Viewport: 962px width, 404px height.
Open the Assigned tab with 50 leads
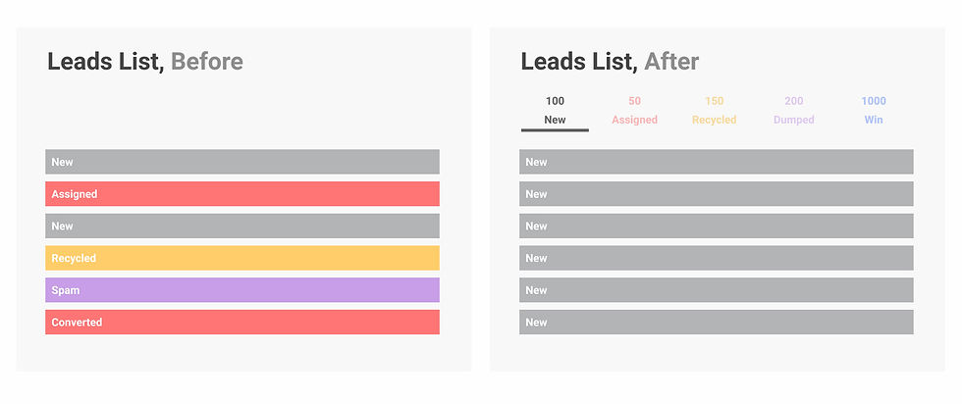click(x=634, y=111)
